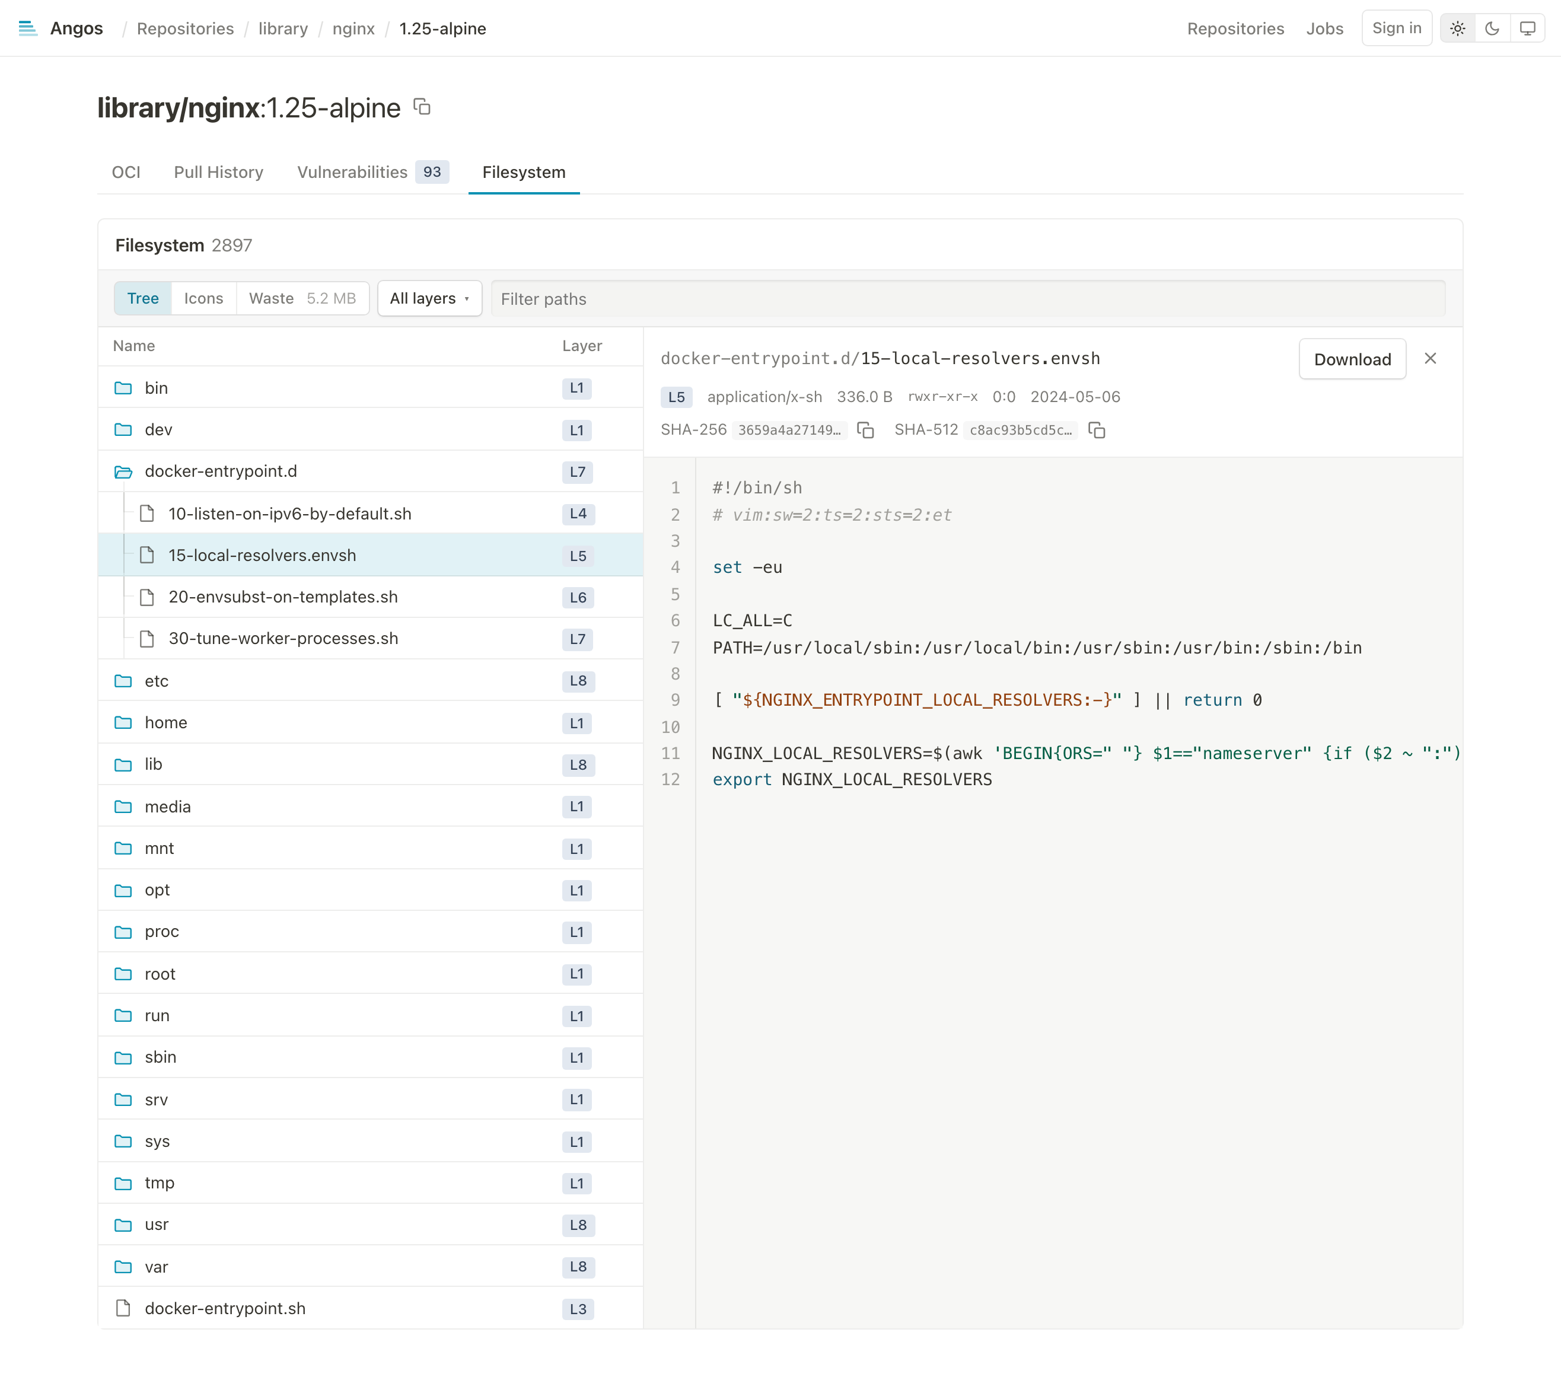Open Jobs link in header
This screenshot has width=1561, height=1377.
tap(1324, 28)
